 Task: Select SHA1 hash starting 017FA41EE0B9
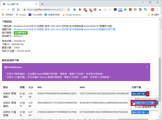pyautogui.click(x=104, y=112)
